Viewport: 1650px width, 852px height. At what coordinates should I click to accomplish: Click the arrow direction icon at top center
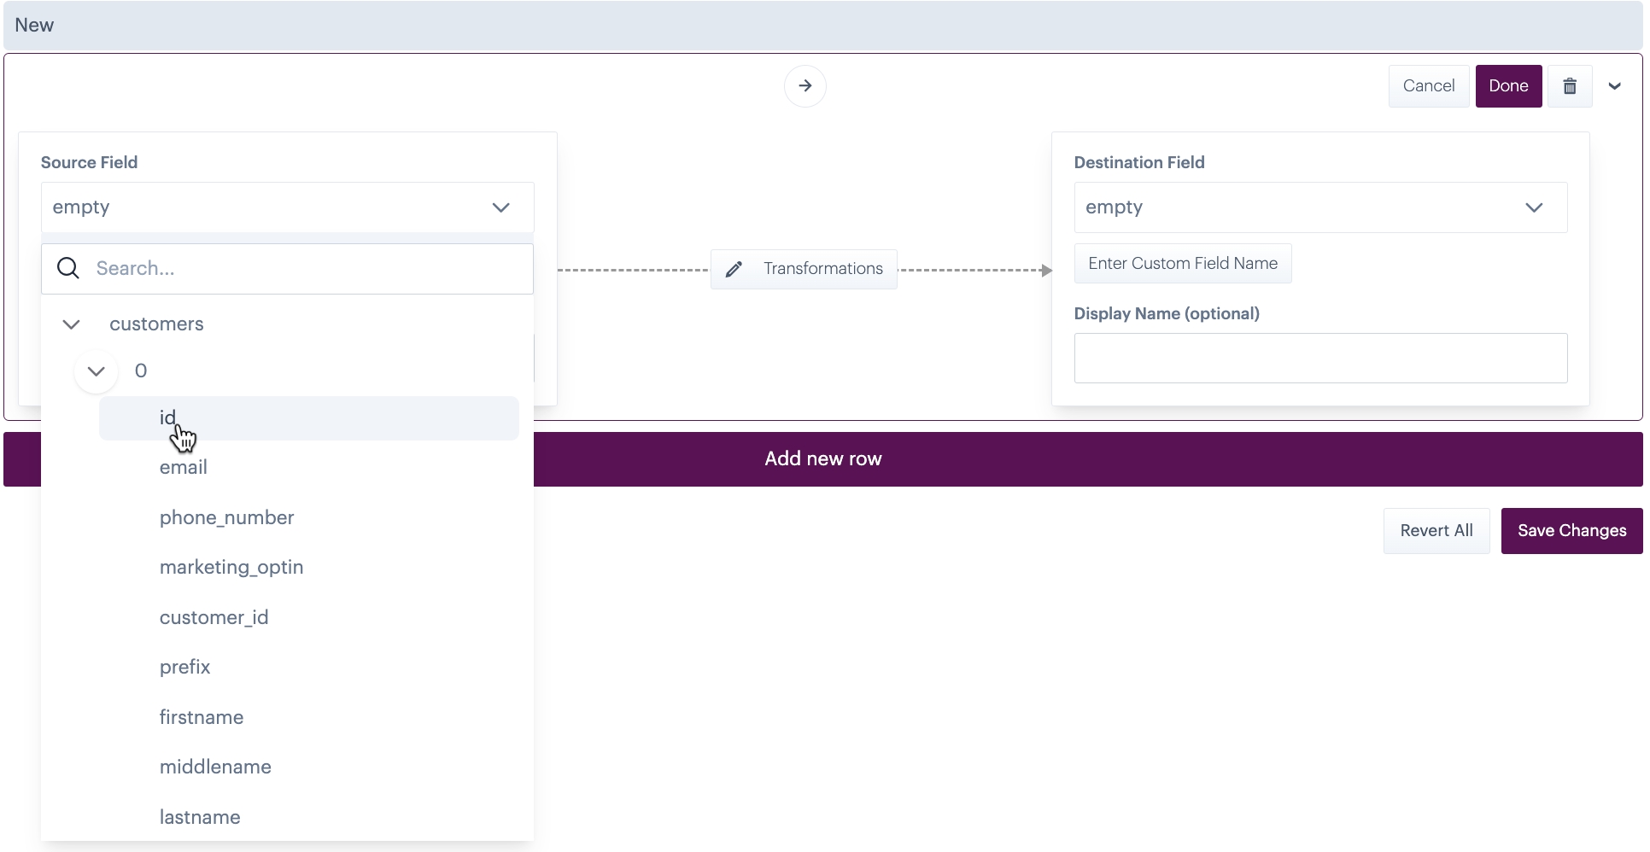click(805, 86)
